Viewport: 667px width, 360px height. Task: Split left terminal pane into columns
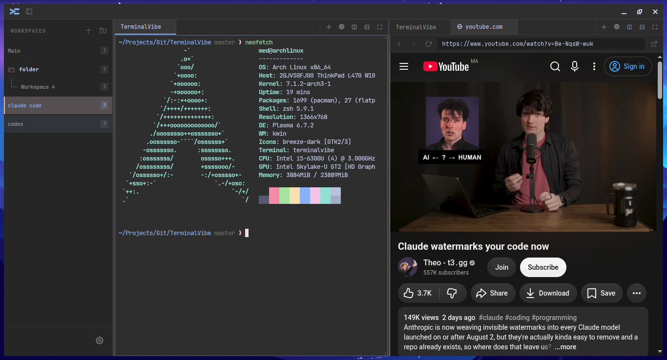coord(354,27)
